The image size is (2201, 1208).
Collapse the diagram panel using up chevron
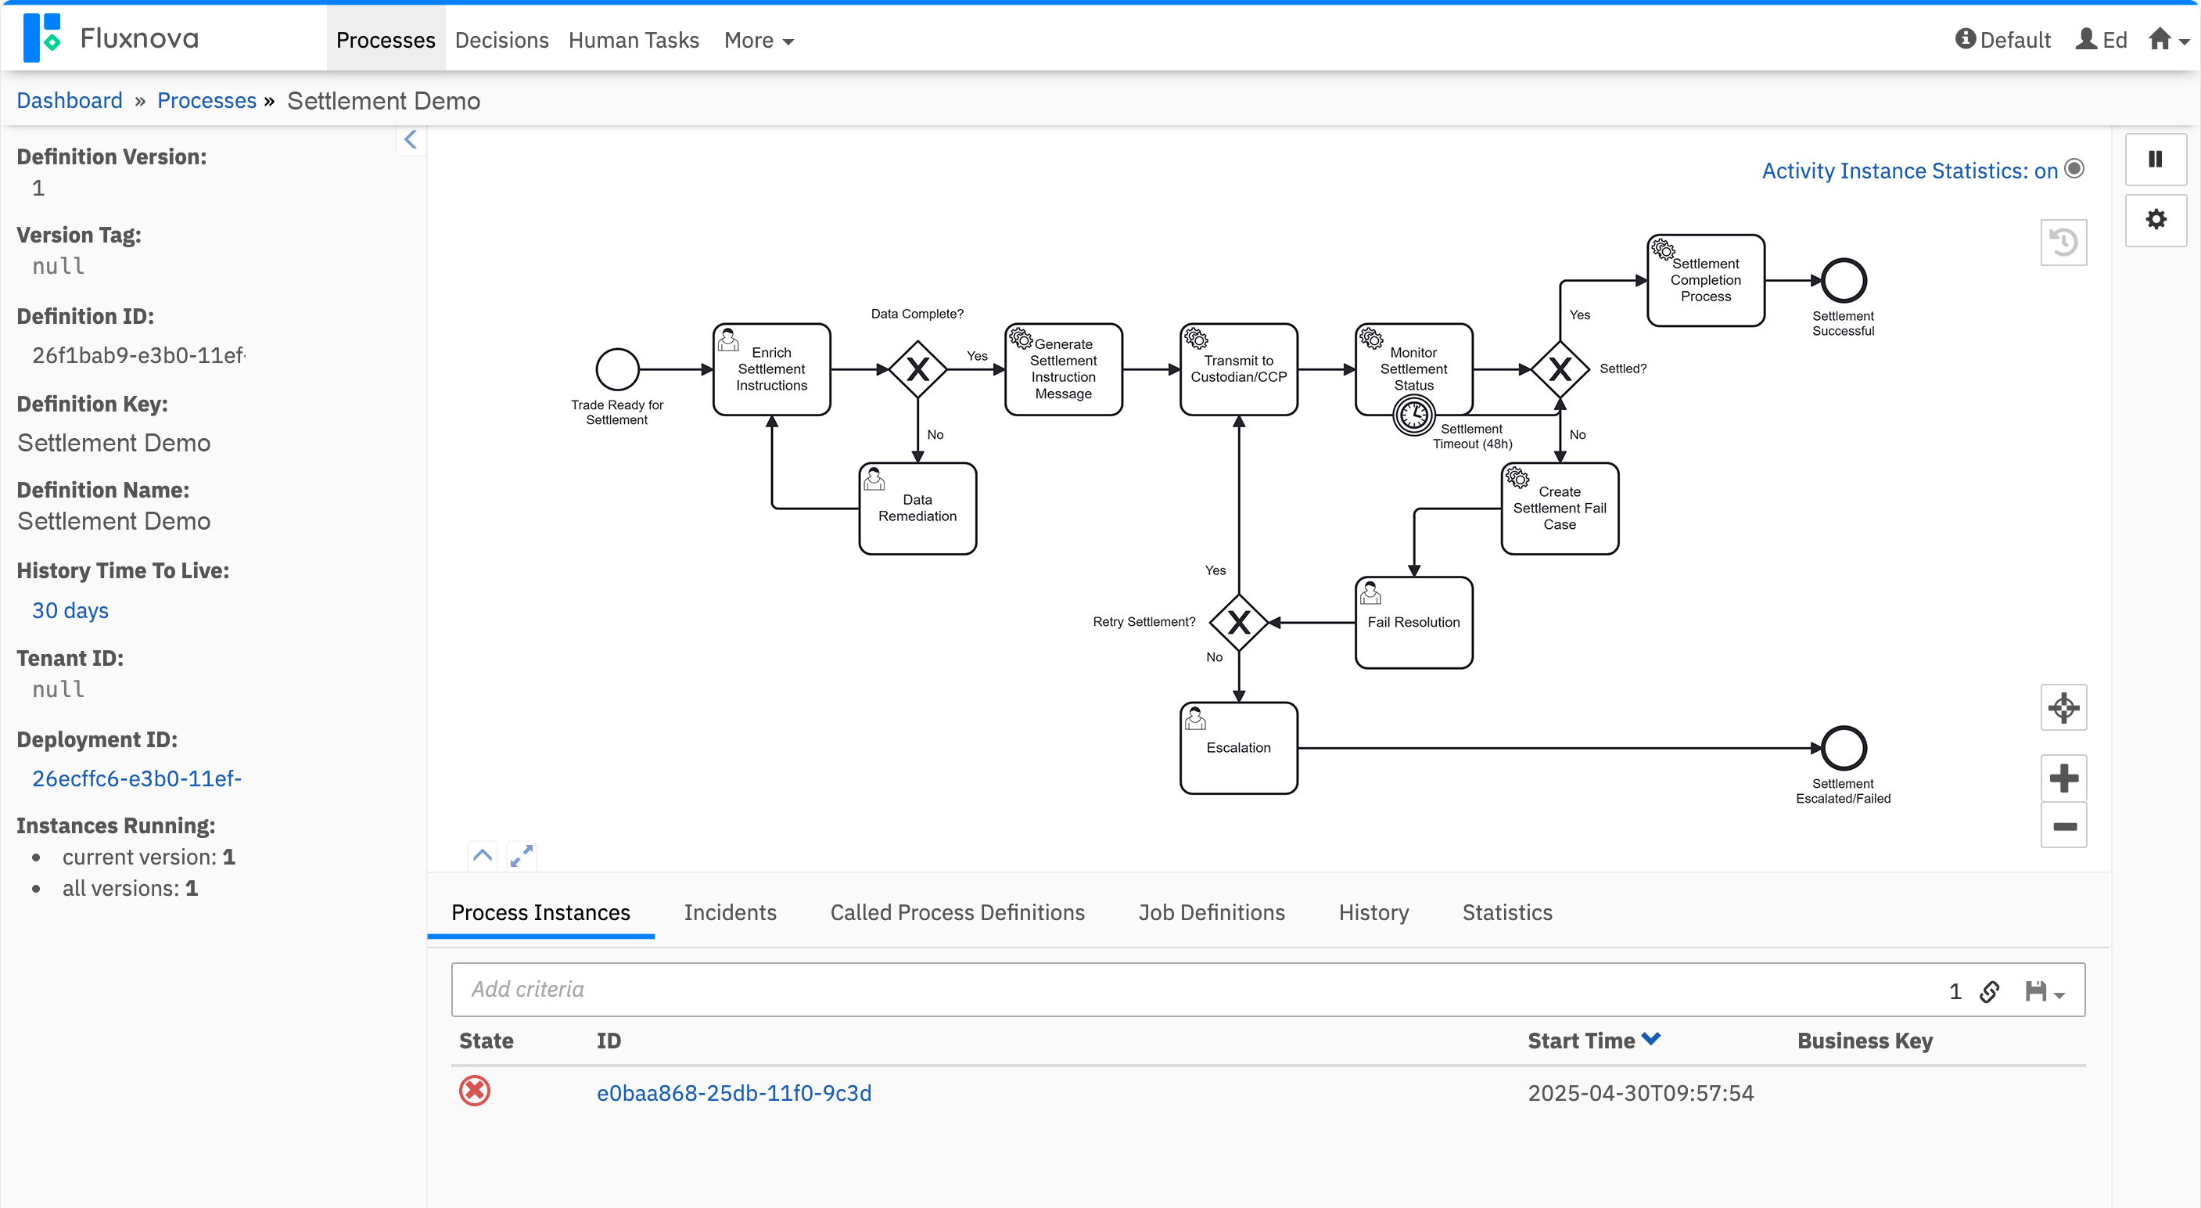click(x=482, y=855)
